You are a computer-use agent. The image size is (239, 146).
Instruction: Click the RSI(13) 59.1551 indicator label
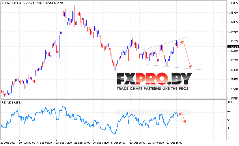12,102
